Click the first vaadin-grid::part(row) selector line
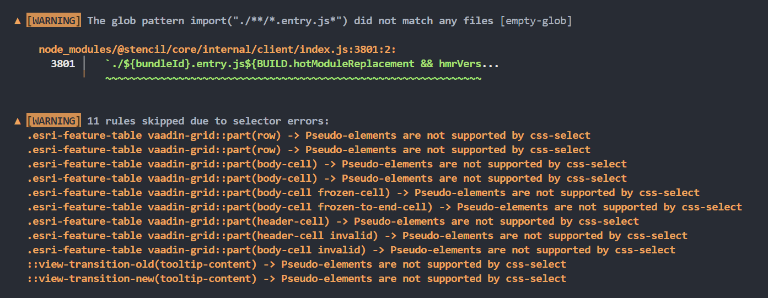Screen dimensions: 768x298 (x=309, y=136)
